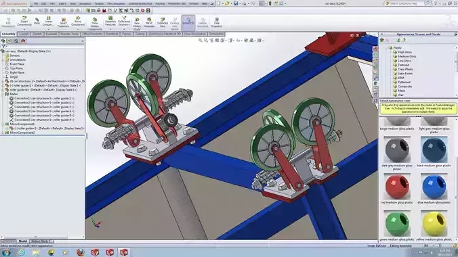Select Medium Gloss in the Plastic list

407,56
